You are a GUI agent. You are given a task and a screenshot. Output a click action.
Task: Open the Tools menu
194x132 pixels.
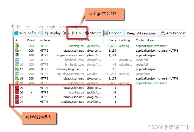click(x=51, y=27)
